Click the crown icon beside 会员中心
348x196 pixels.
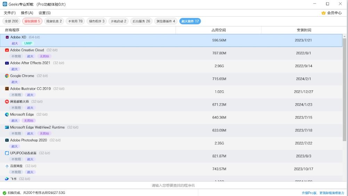click(323, 13)
